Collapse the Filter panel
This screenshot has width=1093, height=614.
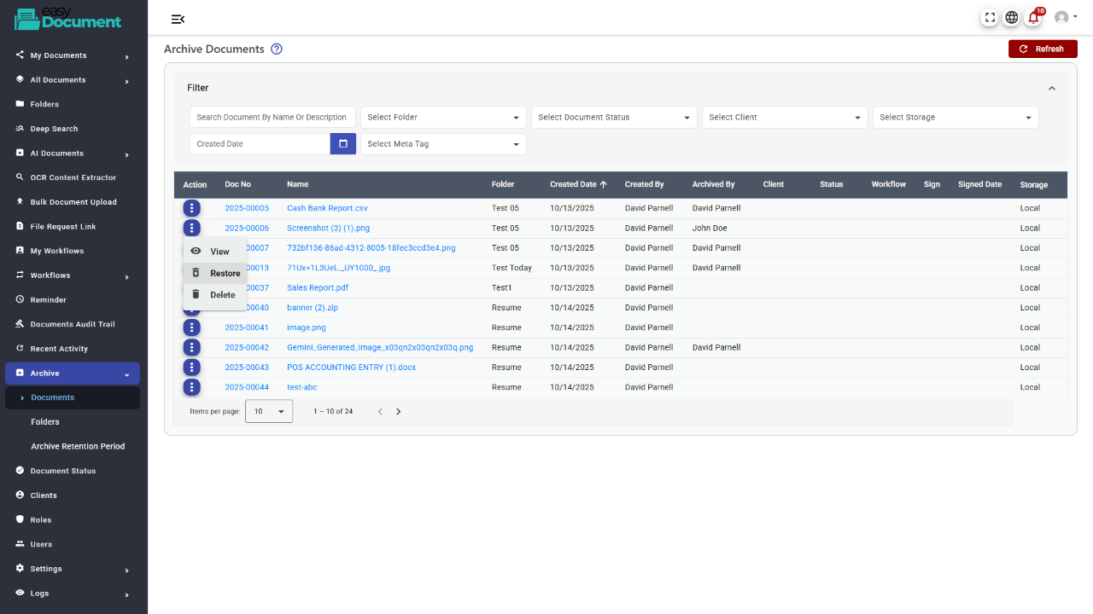point(1052,88)
